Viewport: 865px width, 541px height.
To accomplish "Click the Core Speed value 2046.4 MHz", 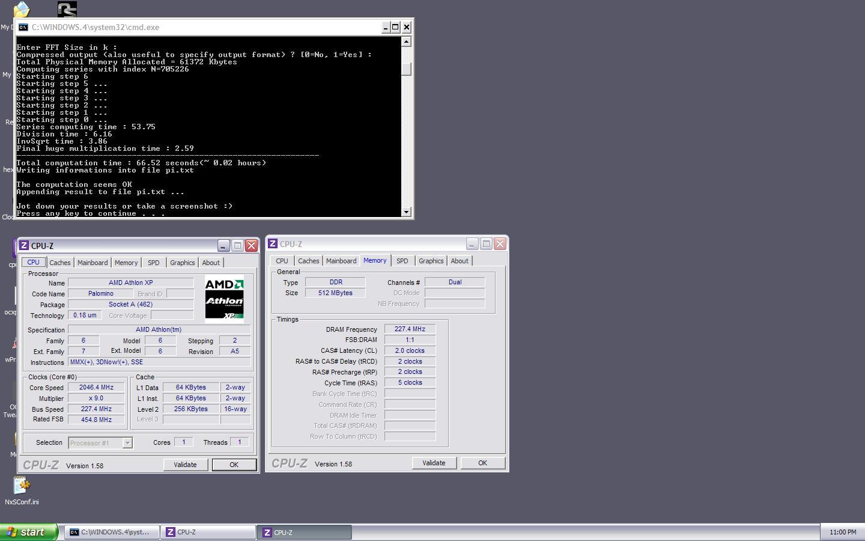I will point(96,388).
